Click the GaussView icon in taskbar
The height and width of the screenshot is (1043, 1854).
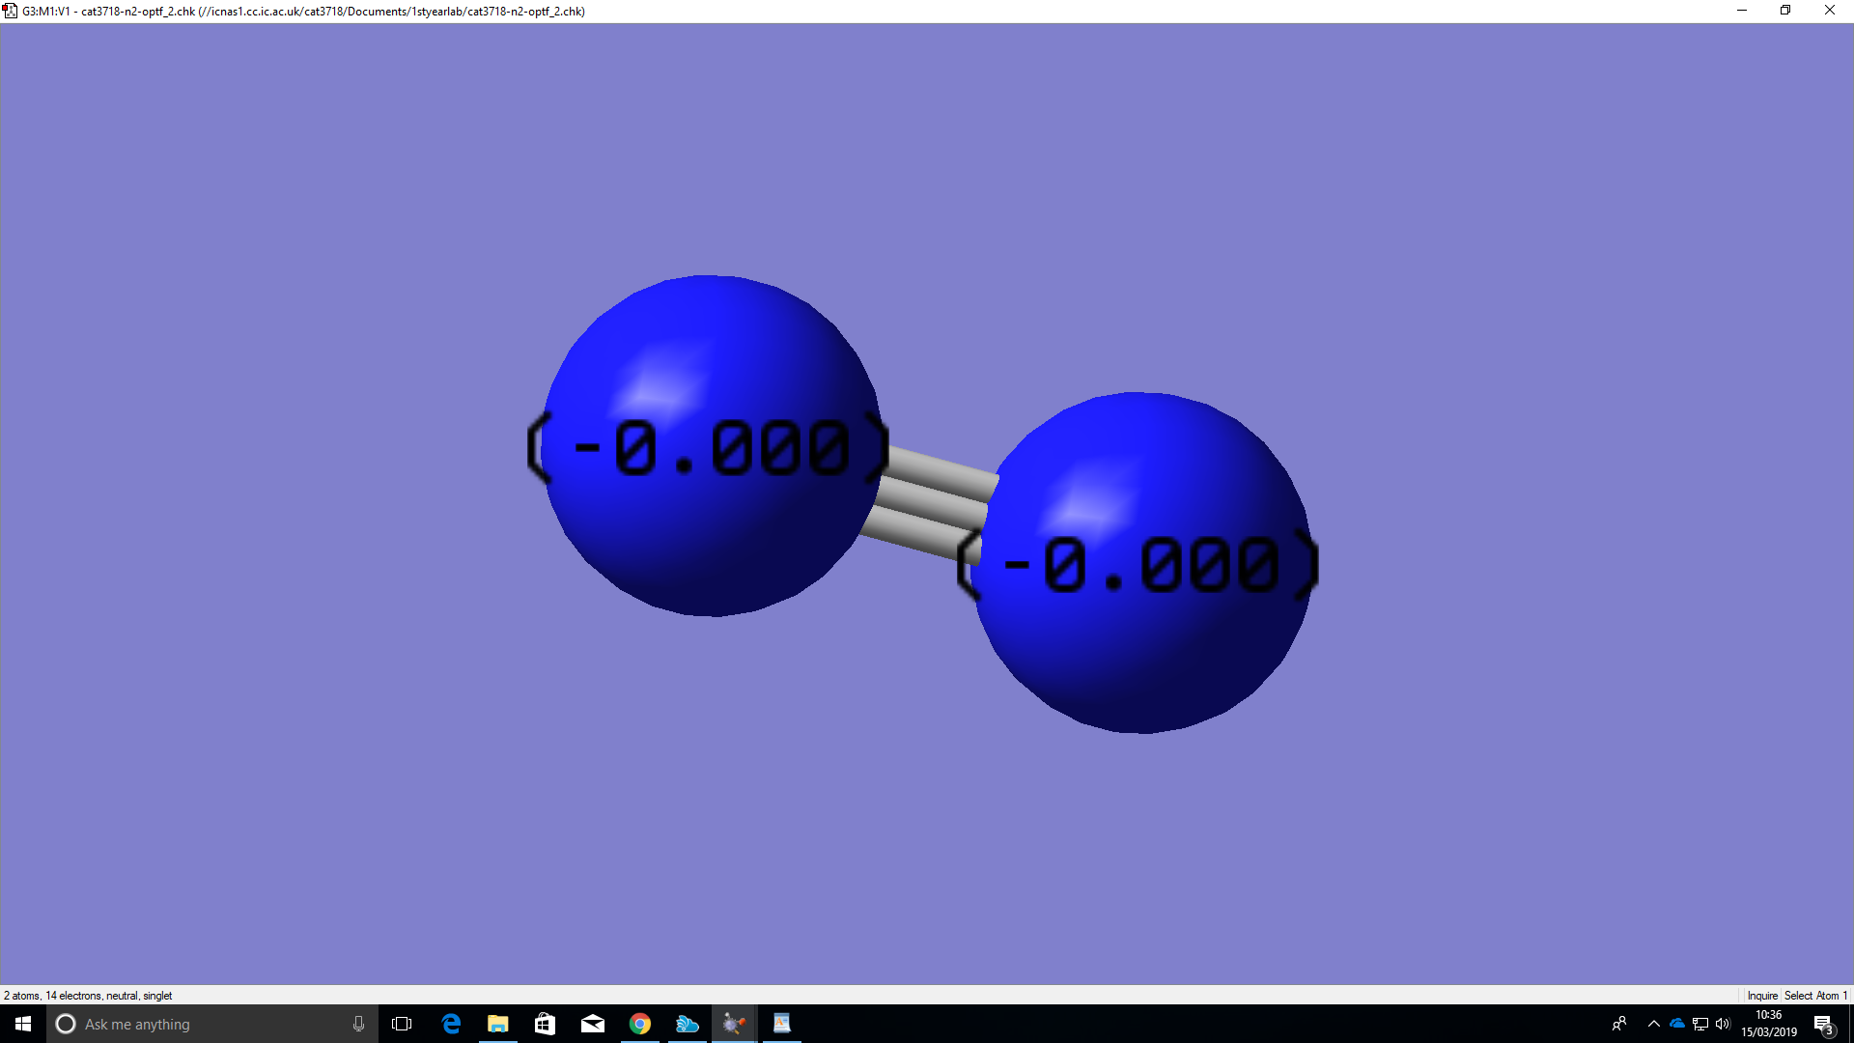[734, 1024]
